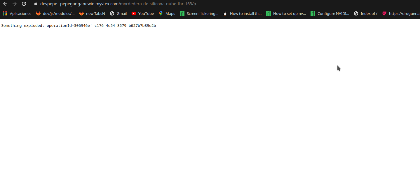Open the 'How to install th...' bookmark
This screenshot has width=420, height=171.
(x=245, y=13)
